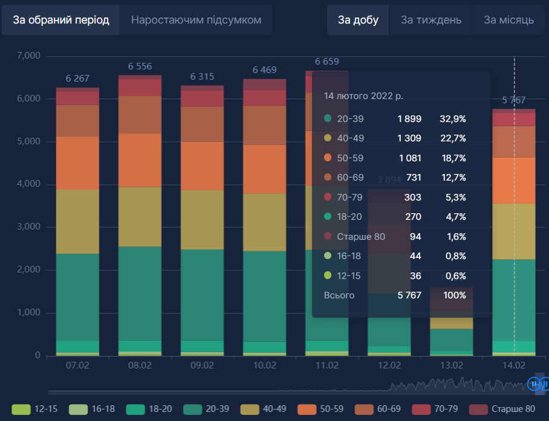Select the За обраний період tab

pos(60,20)
